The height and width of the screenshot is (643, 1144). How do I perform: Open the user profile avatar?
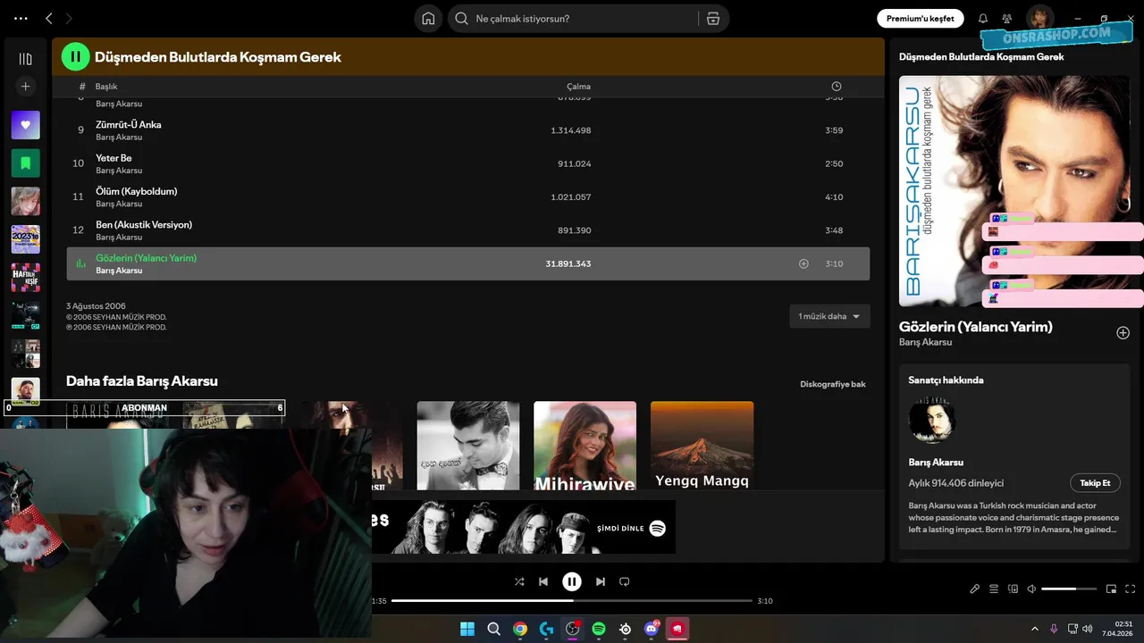[x=1039, y=18]
